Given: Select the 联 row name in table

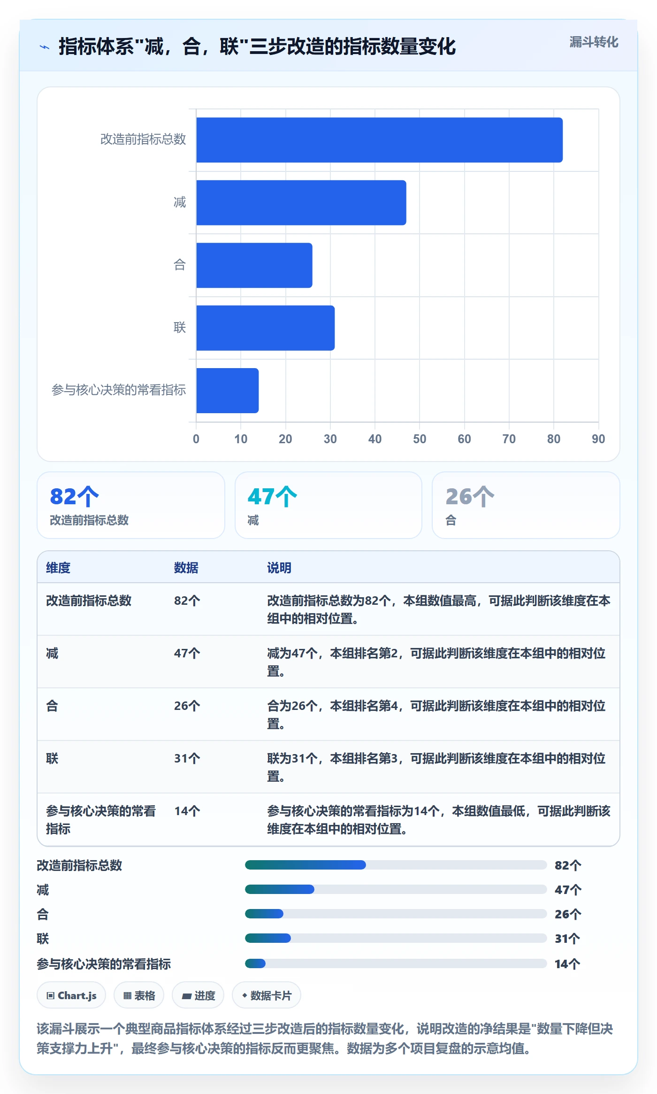Looking at the screenshot, I should click(52, 758).
